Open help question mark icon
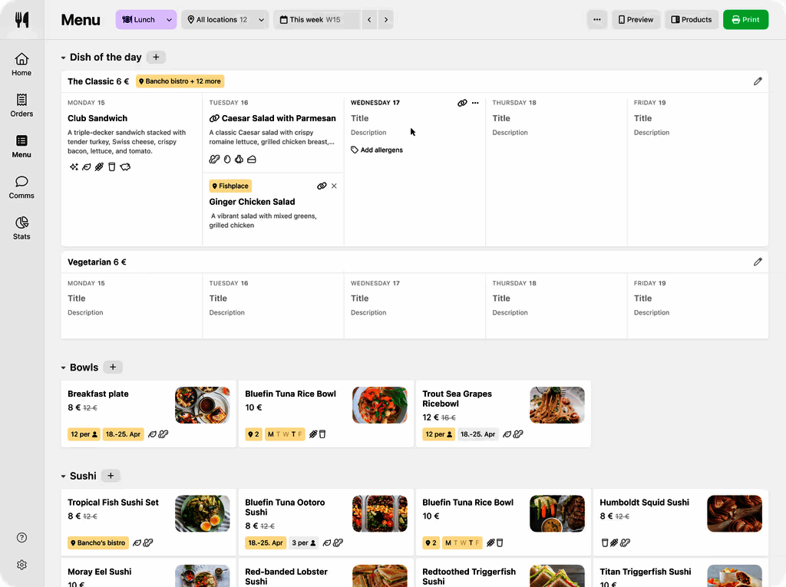 tap(21, 537)
